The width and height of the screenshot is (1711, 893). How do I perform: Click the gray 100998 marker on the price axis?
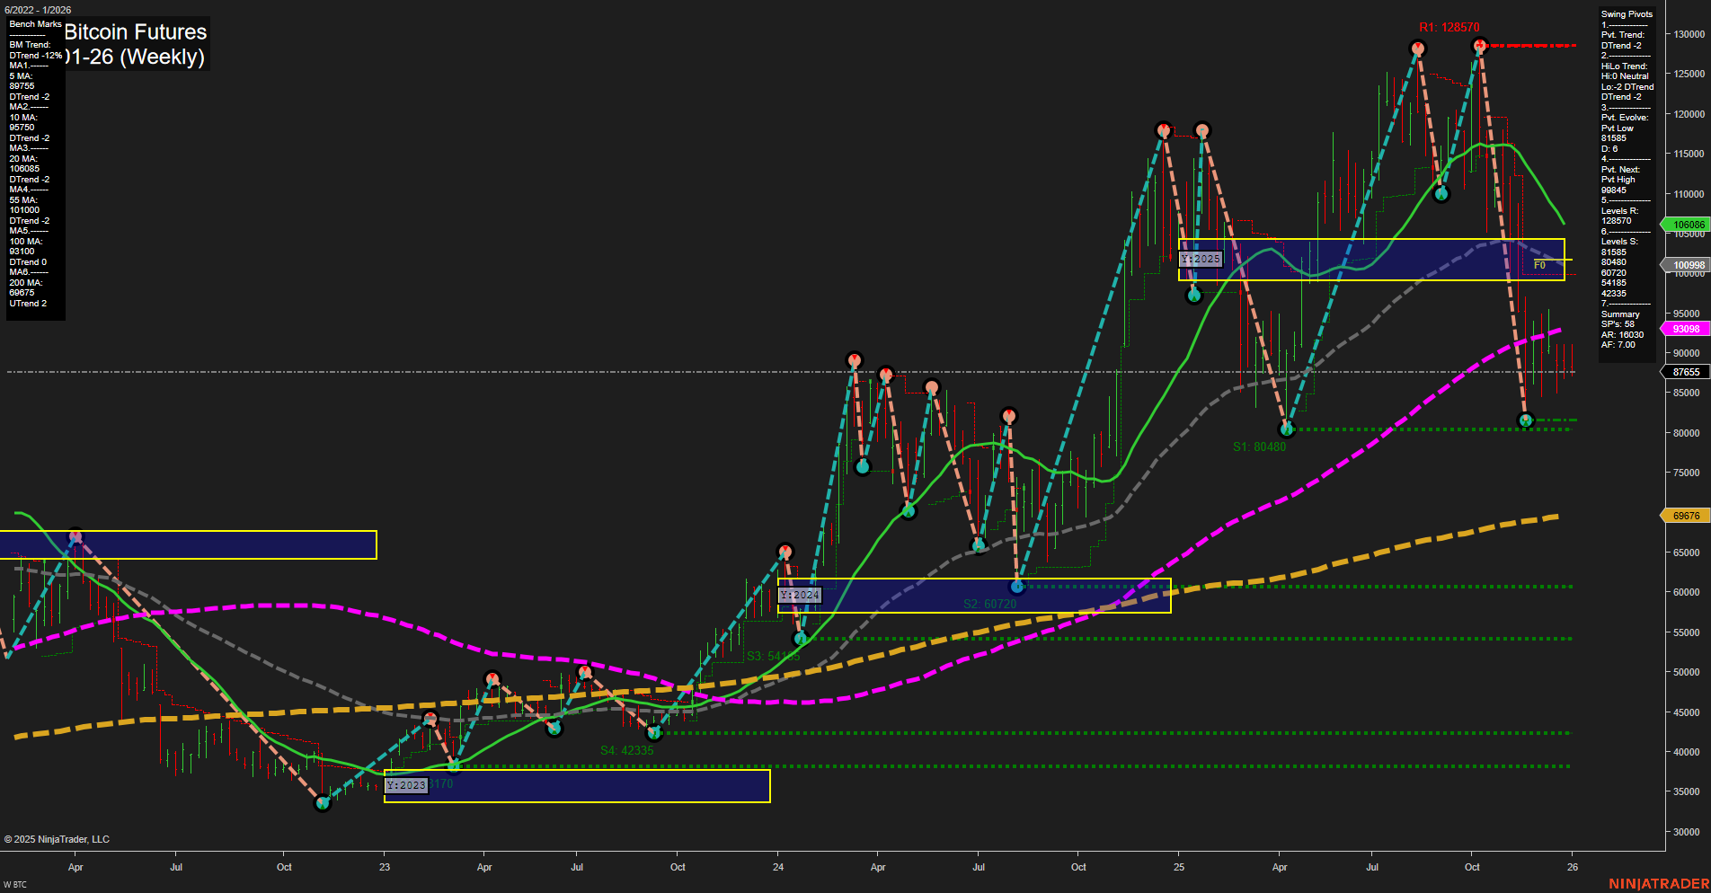tap(1685, 264)
